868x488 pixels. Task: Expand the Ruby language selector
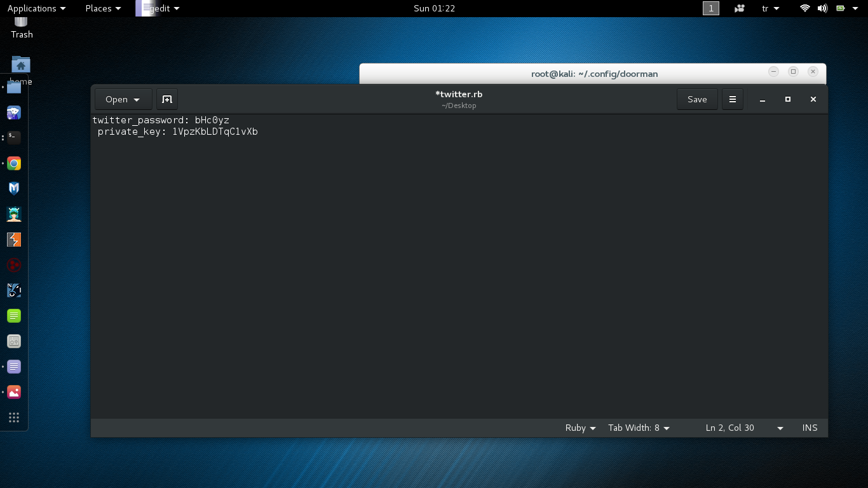[x=580, y=428]
